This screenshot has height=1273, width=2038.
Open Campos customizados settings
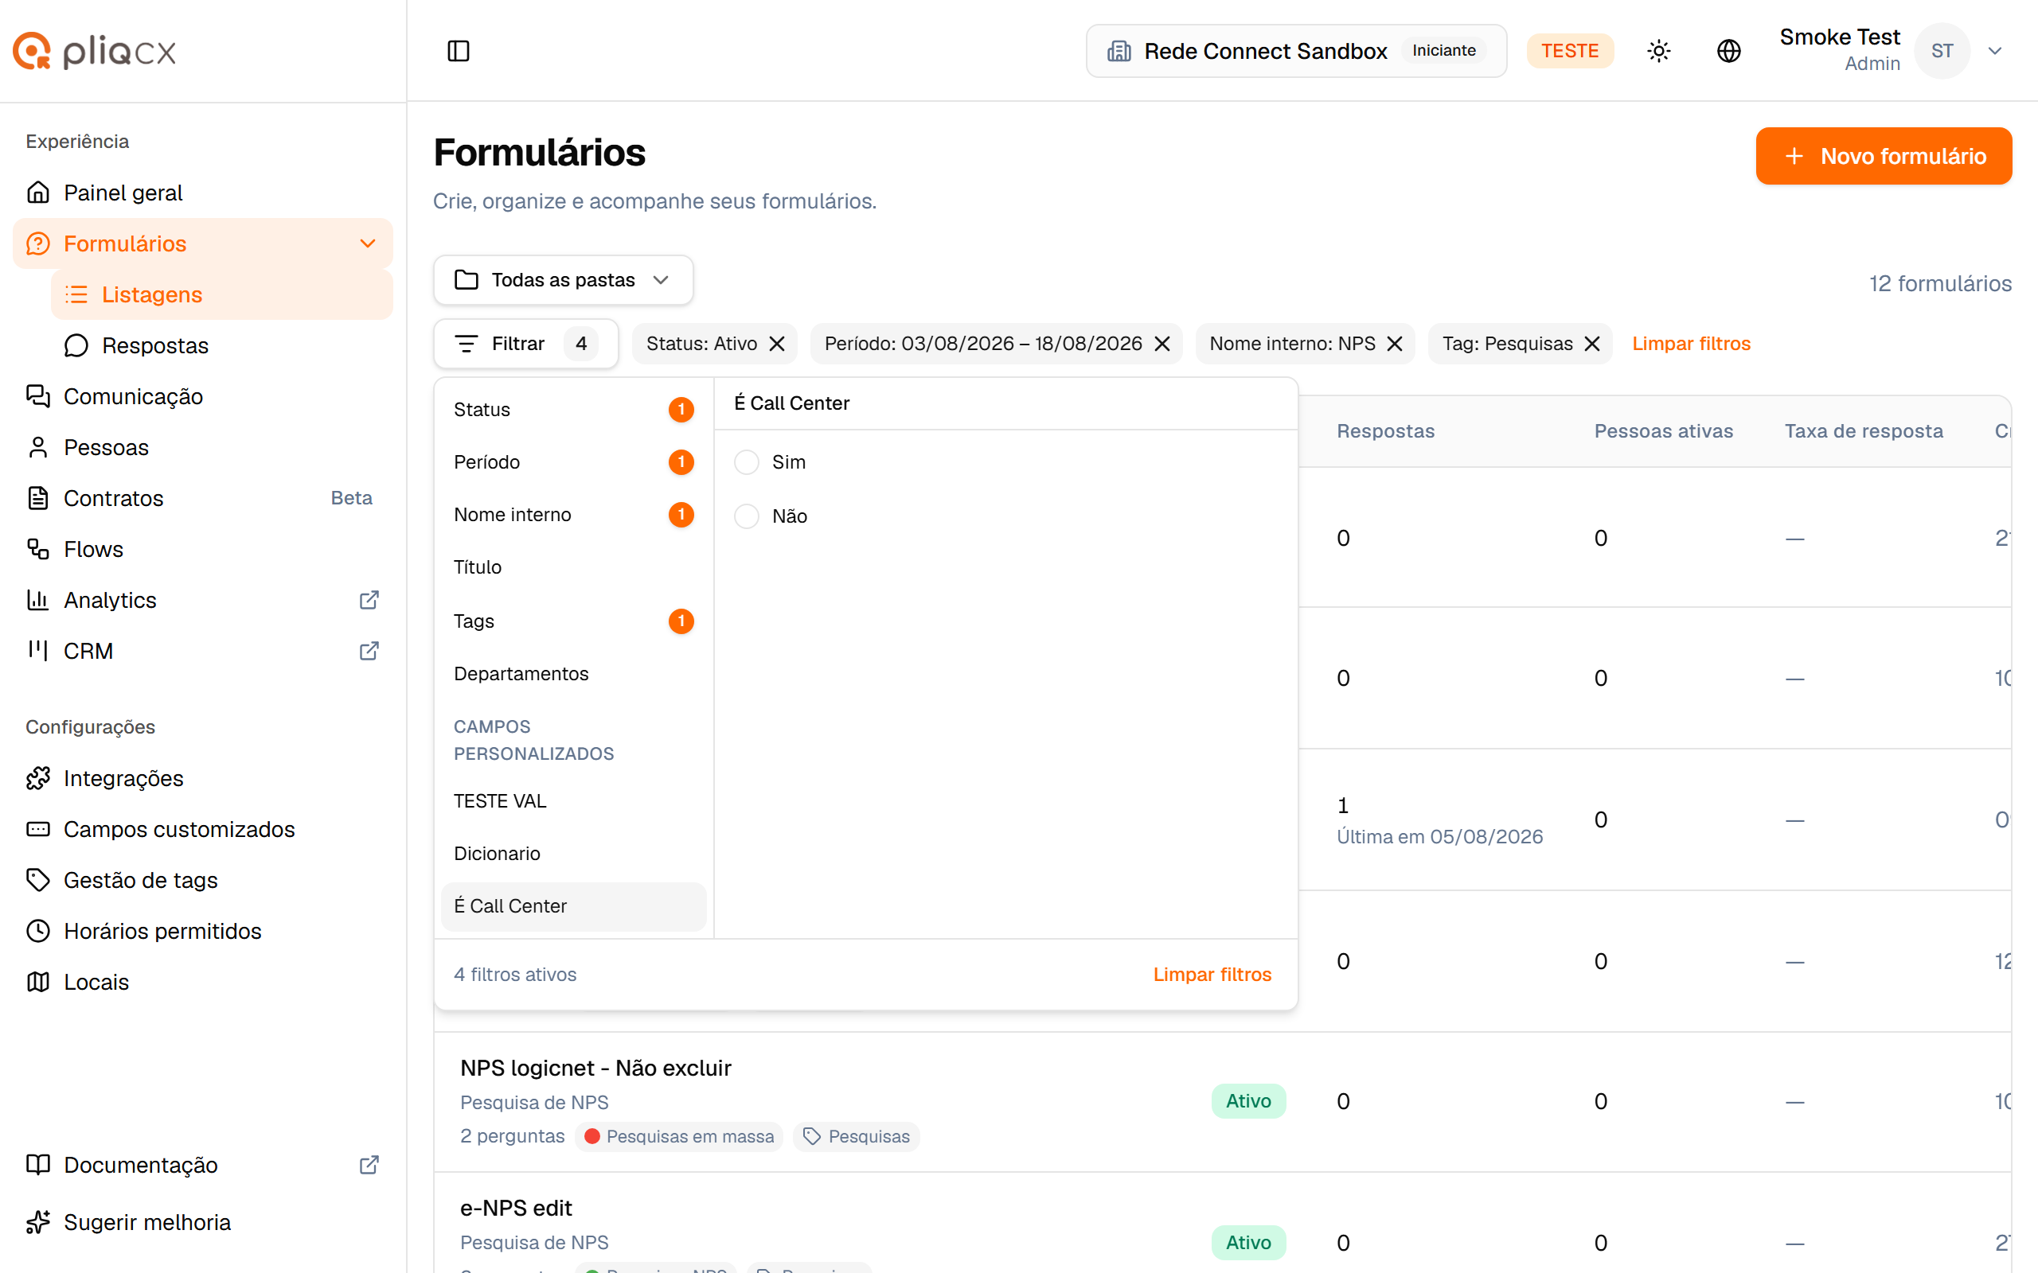click(202, 828)
